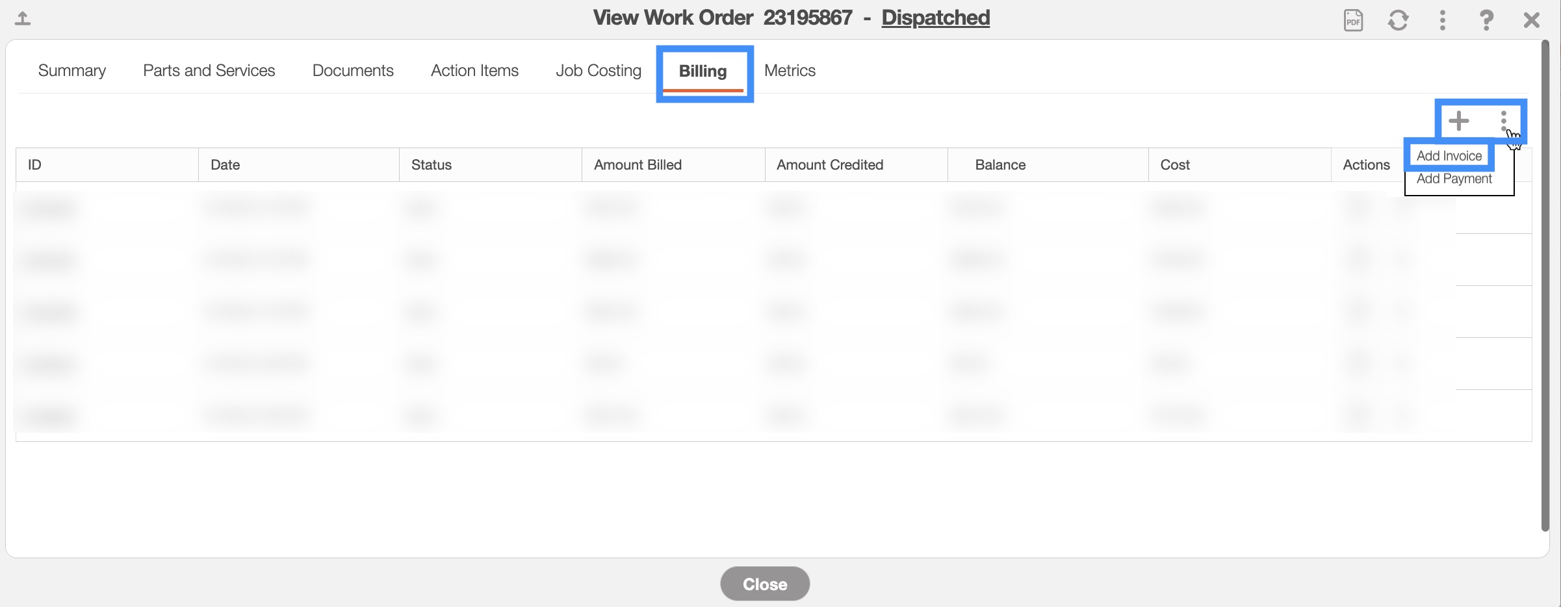Open the Parts and Services tab

click(209, 70)
